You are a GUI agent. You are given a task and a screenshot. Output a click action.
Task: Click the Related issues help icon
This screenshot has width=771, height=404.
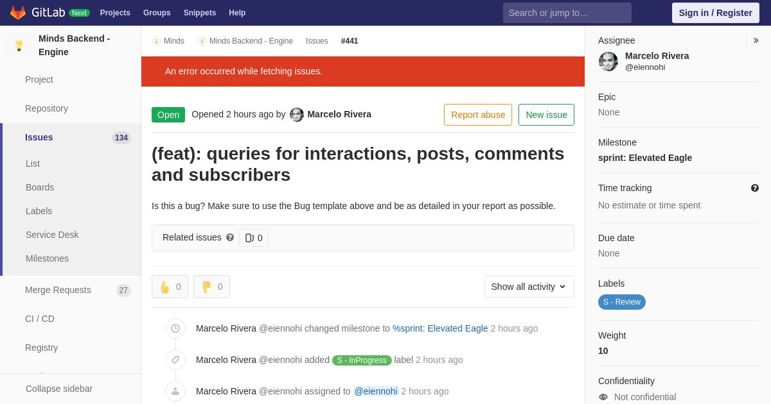tap(230, 237)
